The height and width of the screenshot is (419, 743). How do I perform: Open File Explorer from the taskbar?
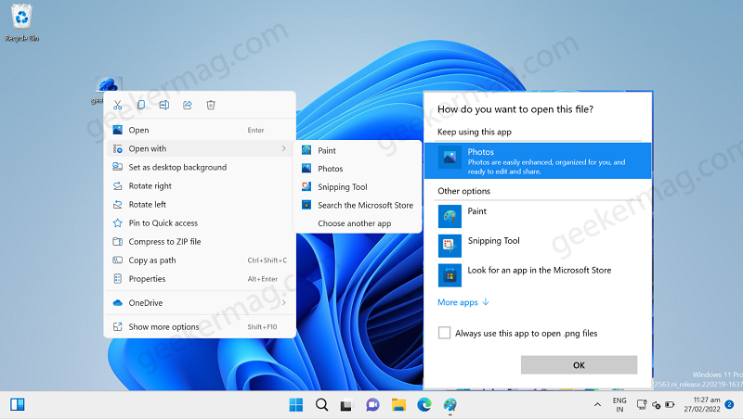(x=398, y=405)
